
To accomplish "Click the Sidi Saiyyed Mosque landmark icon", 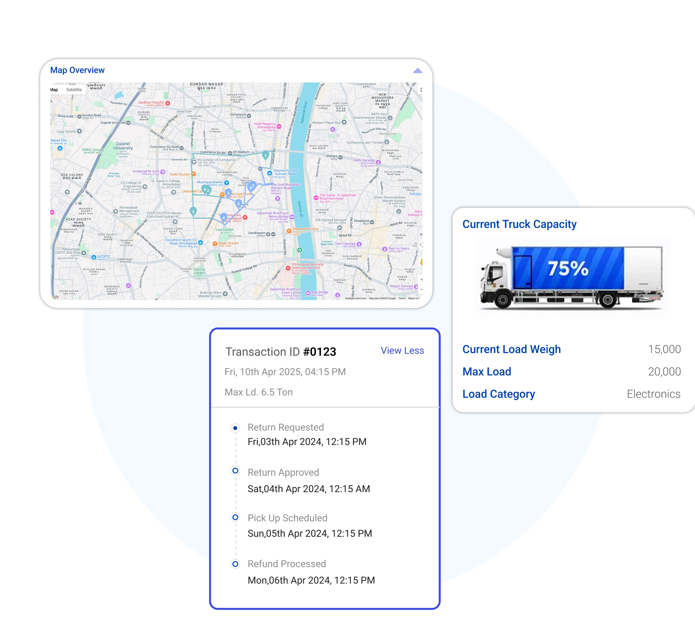I will coord(339,228).
